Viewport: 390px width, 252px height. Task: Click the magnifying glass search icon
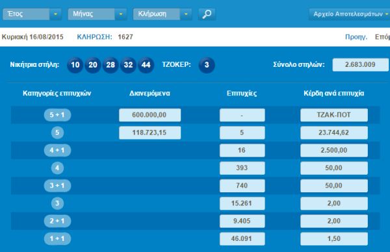point(207,14)
